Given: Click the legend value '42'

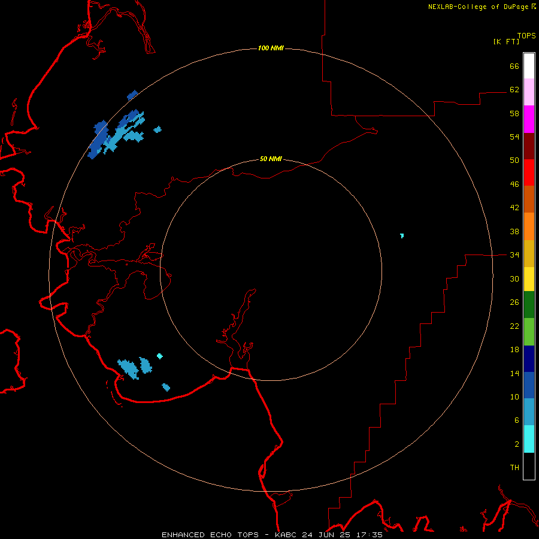Looking at the screenshot, I should [514, 207].
